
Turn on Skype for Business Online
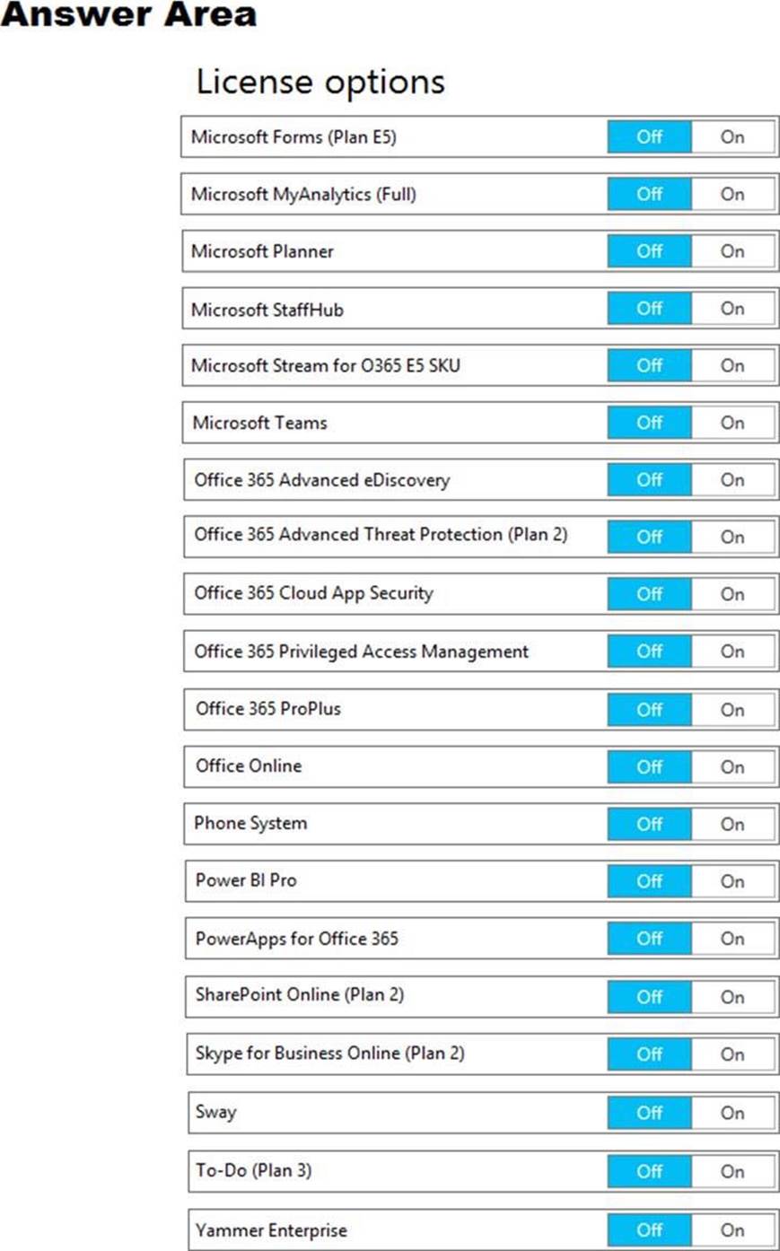pyautogui.click(x=732, y=1054)
